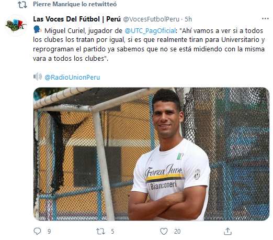This screenshot has height=240, width=273.
Task: Click the 5h tweet timestamp
Action: tap(188, 19)
